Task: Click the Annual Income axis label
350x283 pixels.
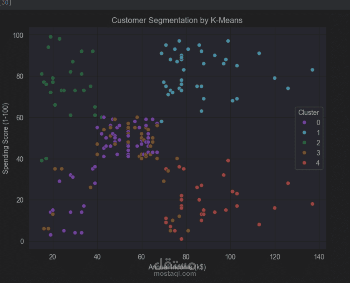Action: coord(177,266)
